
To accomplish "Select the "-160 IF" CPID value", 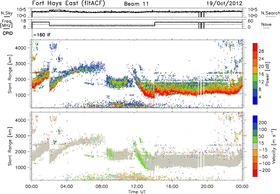I will (42, 35).
